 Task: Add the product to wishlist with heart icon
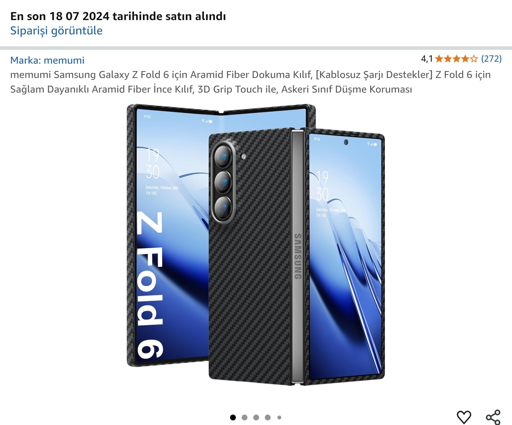point(464,417)
